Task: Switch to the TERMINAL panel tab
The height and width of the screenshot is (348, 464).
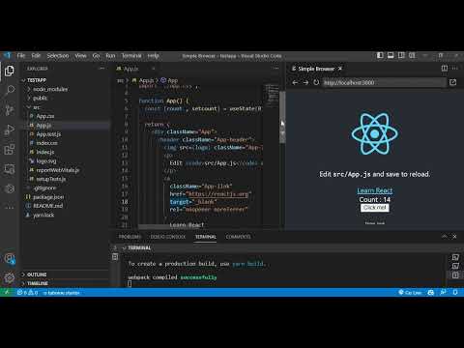Action: [x=206, y=237]
